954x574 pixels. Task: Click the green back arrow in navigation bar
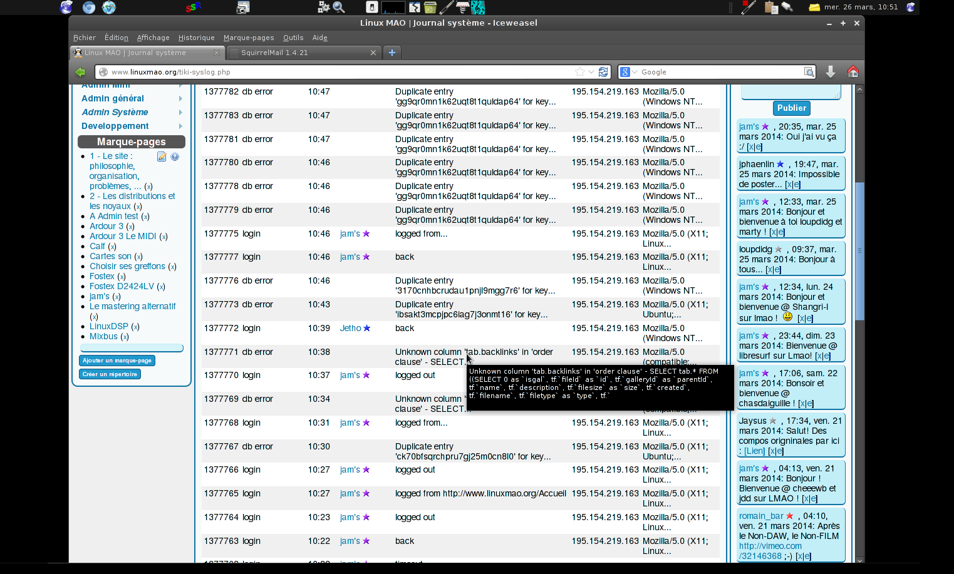(x=80, y=72)
